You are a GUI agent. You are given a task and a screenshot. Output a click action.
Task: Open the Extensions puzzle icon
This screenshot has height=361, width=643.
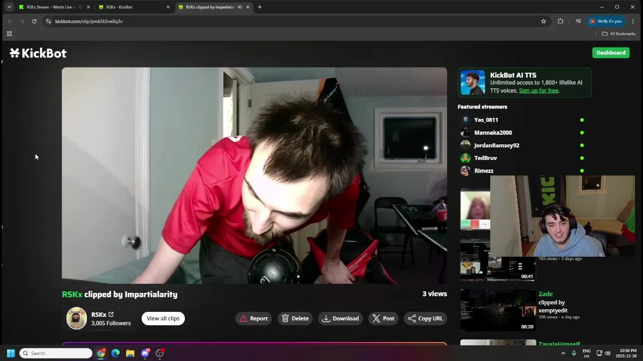pyautogui.click(x=561, y=21)
